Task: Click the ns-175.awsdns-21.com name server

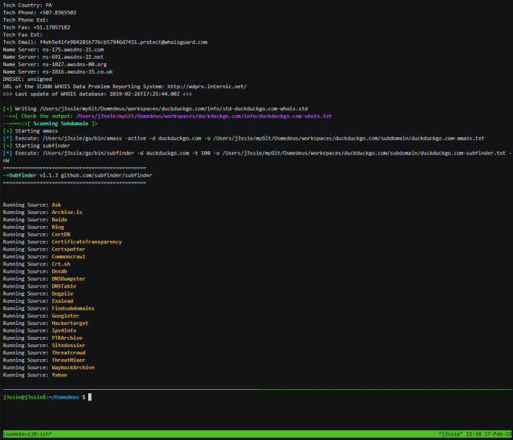Action: click(73, 49)
